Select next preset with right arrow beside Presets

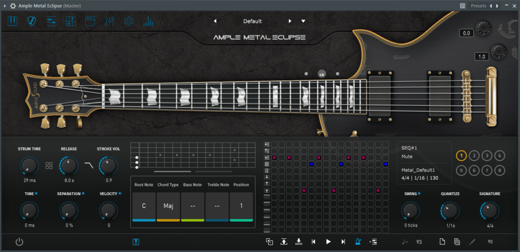(497, 6)
